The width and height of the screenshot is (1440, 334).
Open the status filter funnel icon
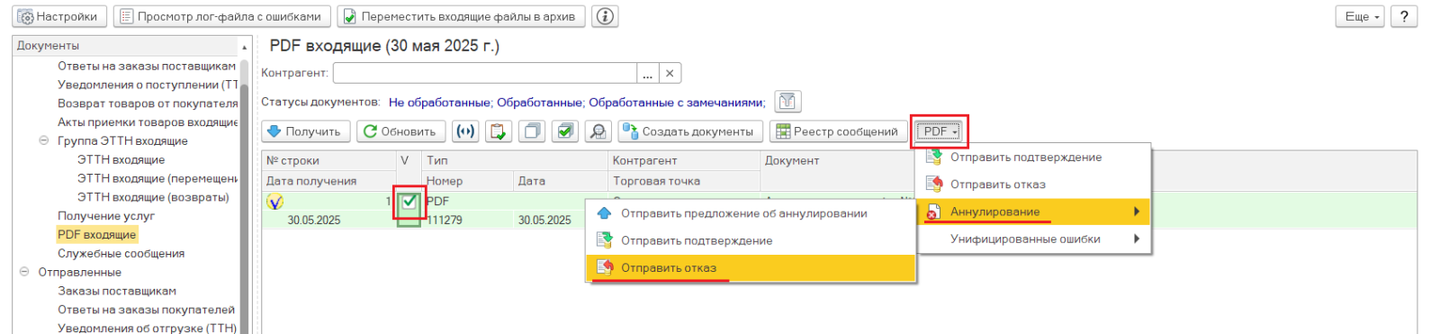(x=787, y=102)
